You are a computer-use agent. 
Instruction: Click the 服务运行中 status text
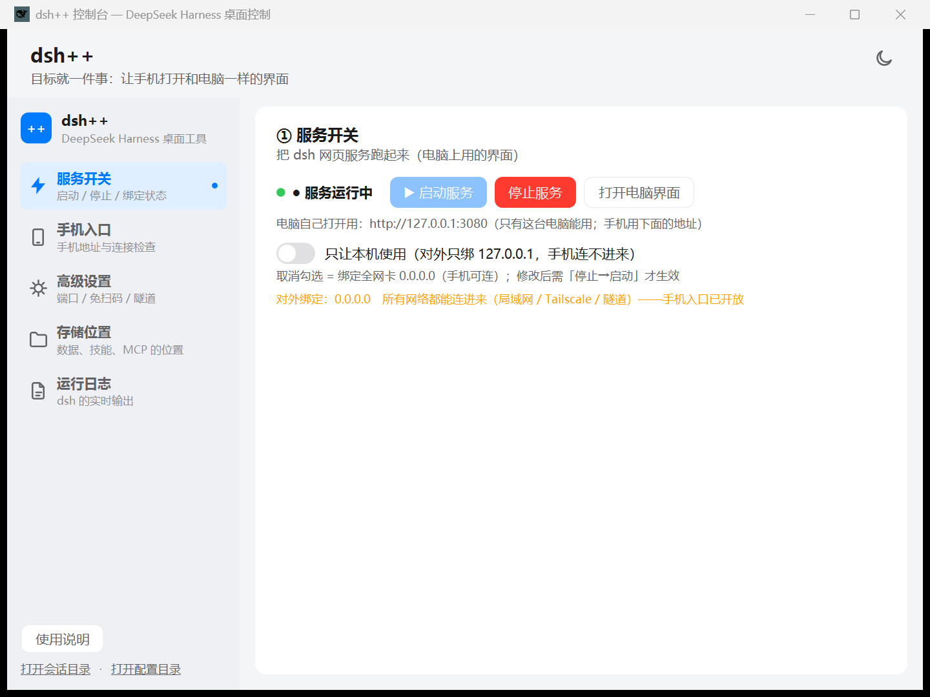pos(338,192)
